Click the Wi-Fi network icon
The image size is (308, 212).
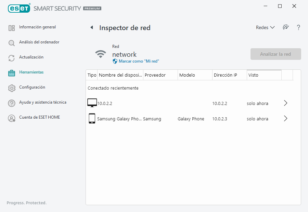100,54
